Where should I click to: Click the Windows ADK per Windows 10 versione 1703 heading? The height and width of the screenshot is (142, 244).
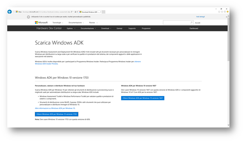coord(62,78)
